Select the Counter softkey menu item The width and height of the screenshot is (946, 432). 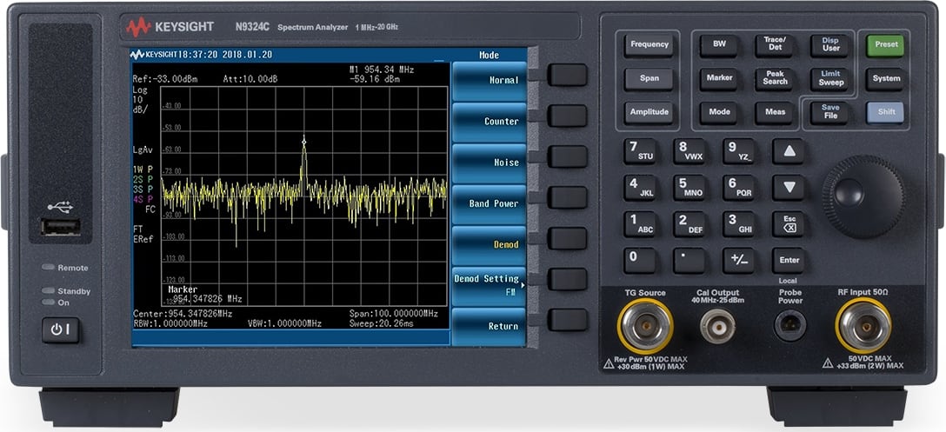490,122
